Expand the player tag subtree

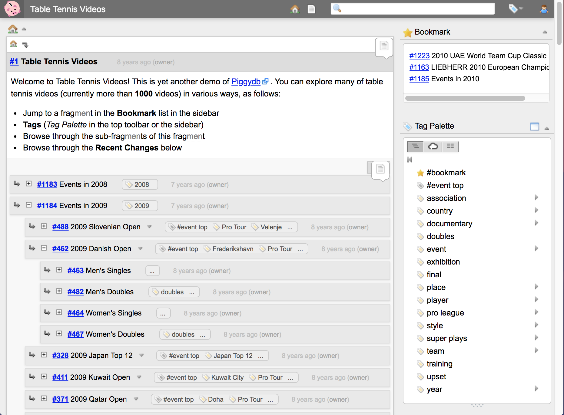tap(536, 299)
